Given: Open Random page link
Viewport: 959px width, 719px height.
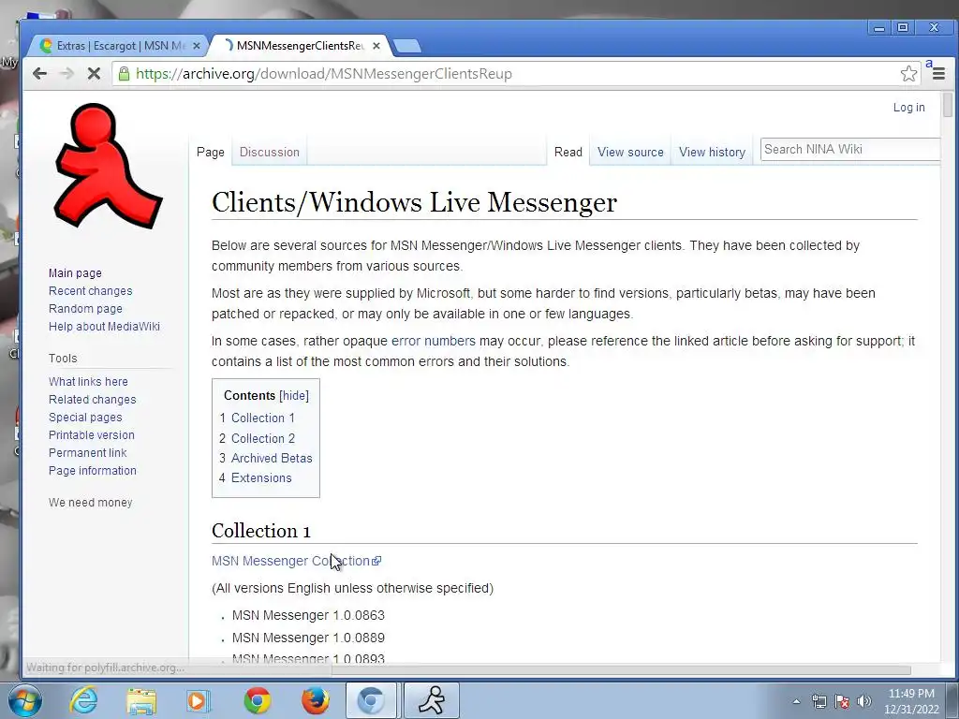Looking at the screenshot, I should point(85,309).
